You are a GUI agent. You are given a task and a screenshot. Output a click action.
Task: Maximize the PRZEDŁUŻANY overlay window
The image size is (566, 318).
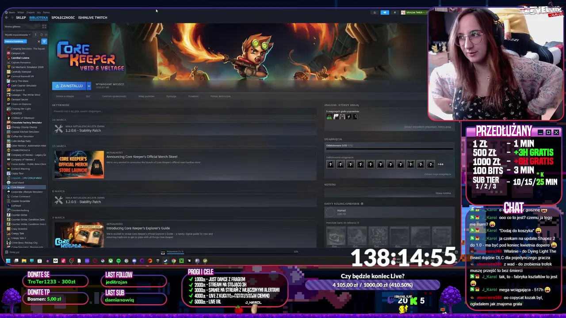[x=548, y=132]
